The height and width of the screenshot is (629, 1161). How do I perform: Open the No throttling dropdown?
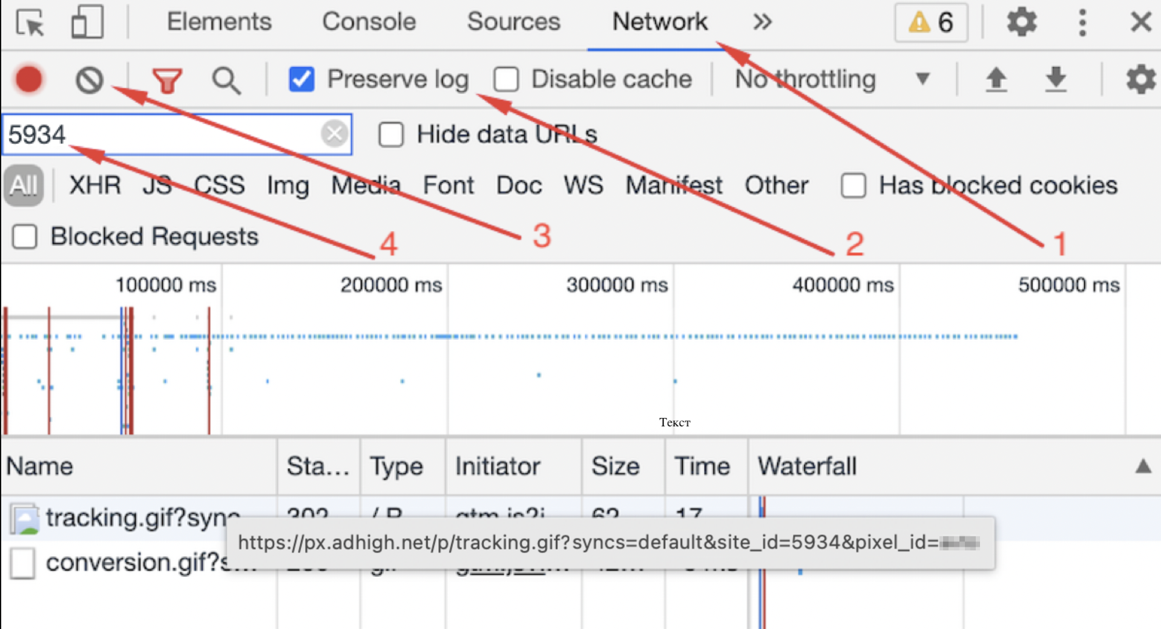pos(832,79)
